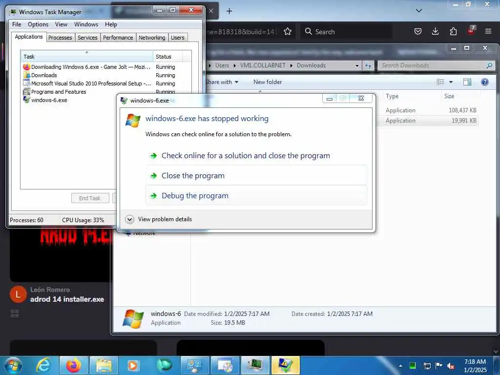The image size is (500, 375).
Task: Open Firefox extensions puzzle icon
Action: [x=453, y=31]
